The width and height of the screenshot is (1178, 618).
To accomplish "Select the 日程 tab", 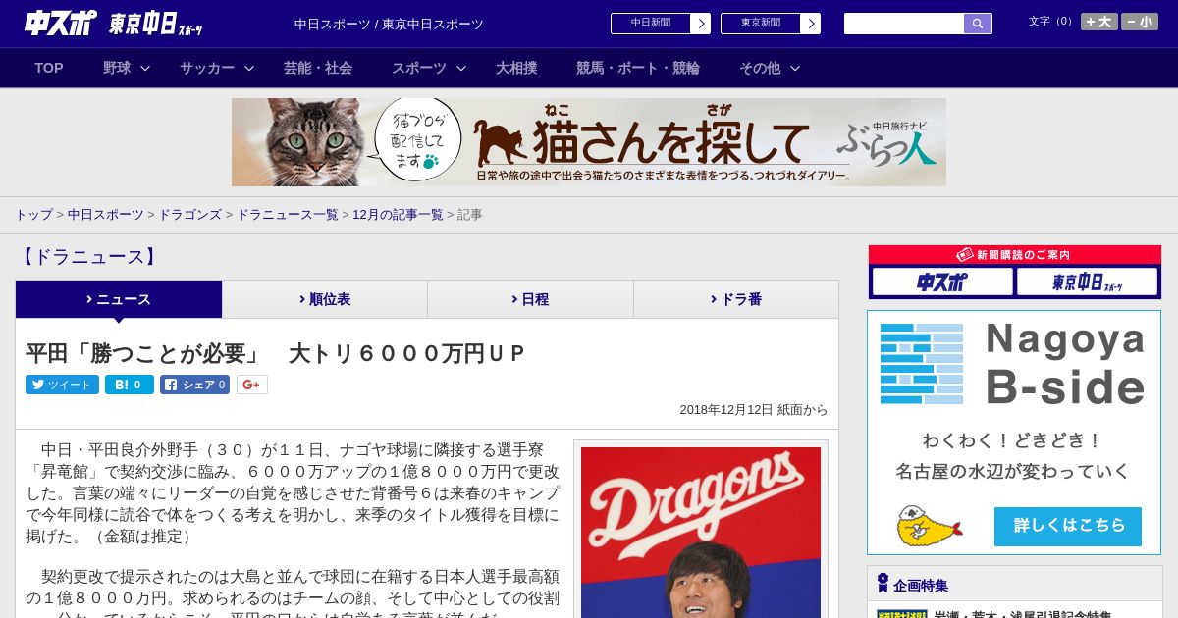I will click(530, 299).
